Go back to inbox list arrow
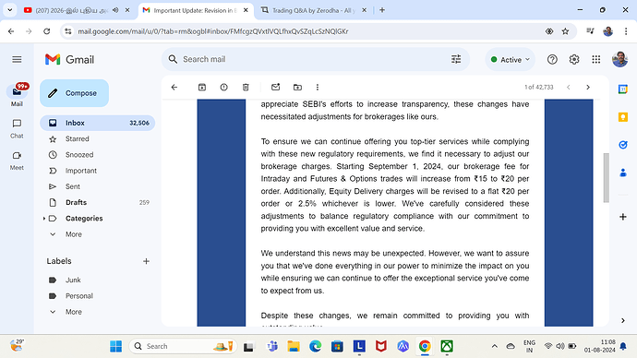 tap(174, 88)
